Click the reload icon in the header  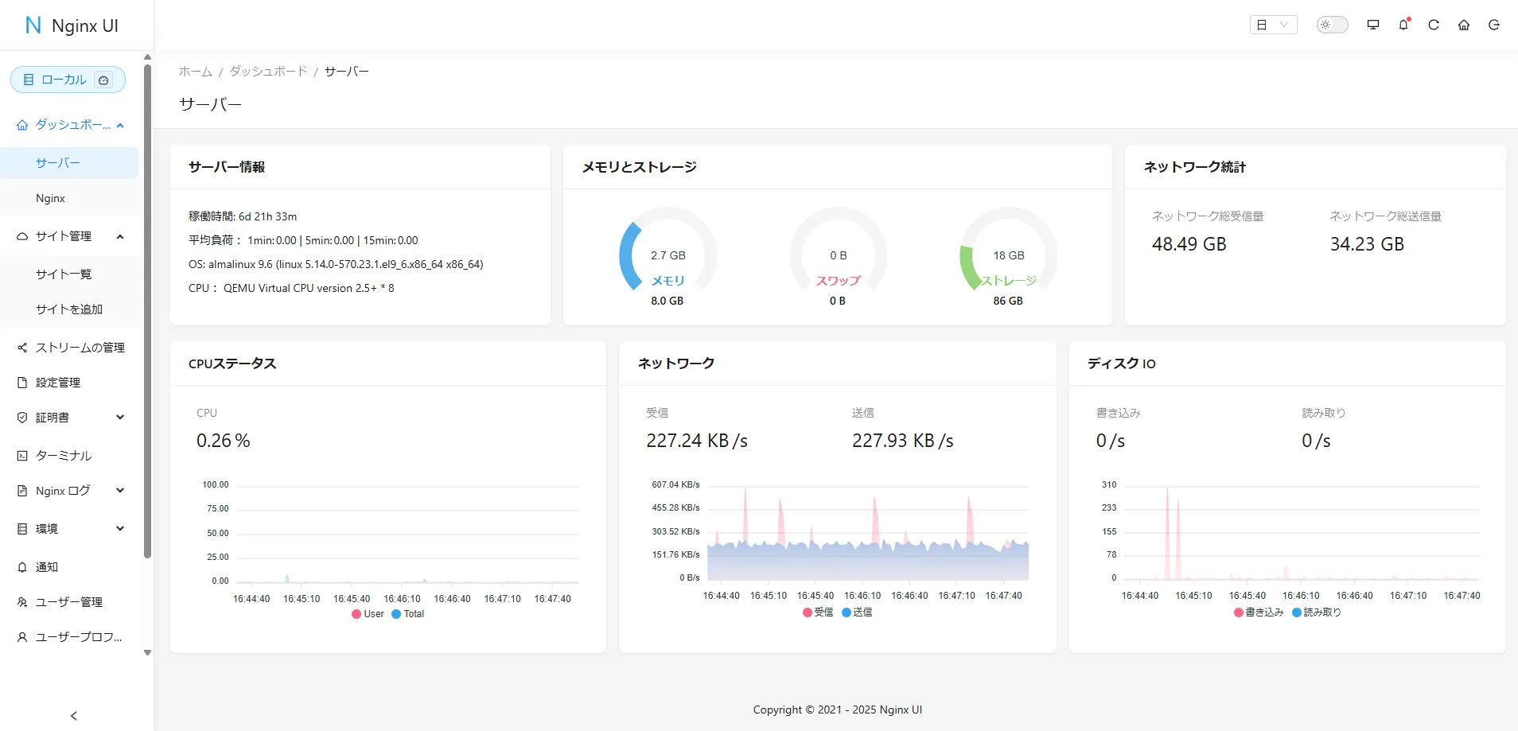click(x=1434, y=25)
